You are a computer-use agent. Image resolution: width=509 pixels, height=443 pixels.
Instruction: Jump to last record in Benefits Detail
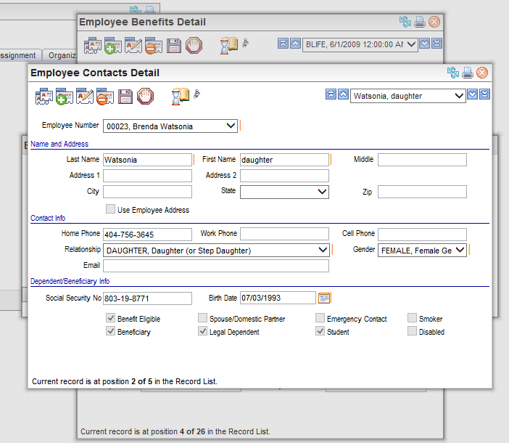point(437,44)
